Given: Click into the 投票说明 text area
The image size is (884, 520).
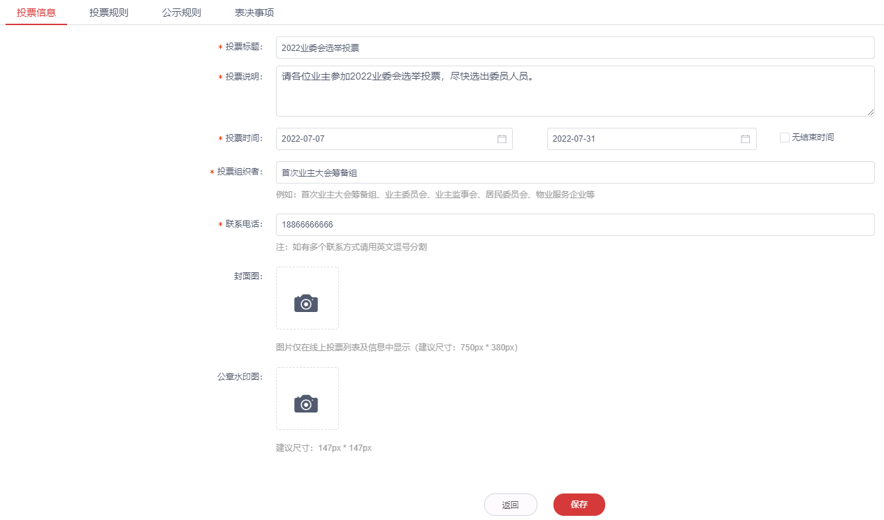Looking at the screenshot, I should click(575, 91).
